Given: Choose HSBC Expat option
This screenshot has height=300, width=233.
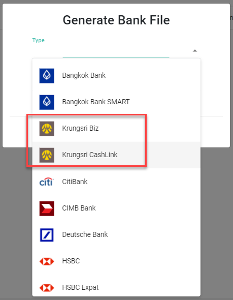Looking at the screenshot, I should pos(116,288).
